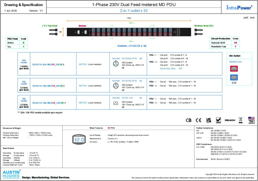
Task: Click 'Version : V1' text
Action: pos(36,11)
